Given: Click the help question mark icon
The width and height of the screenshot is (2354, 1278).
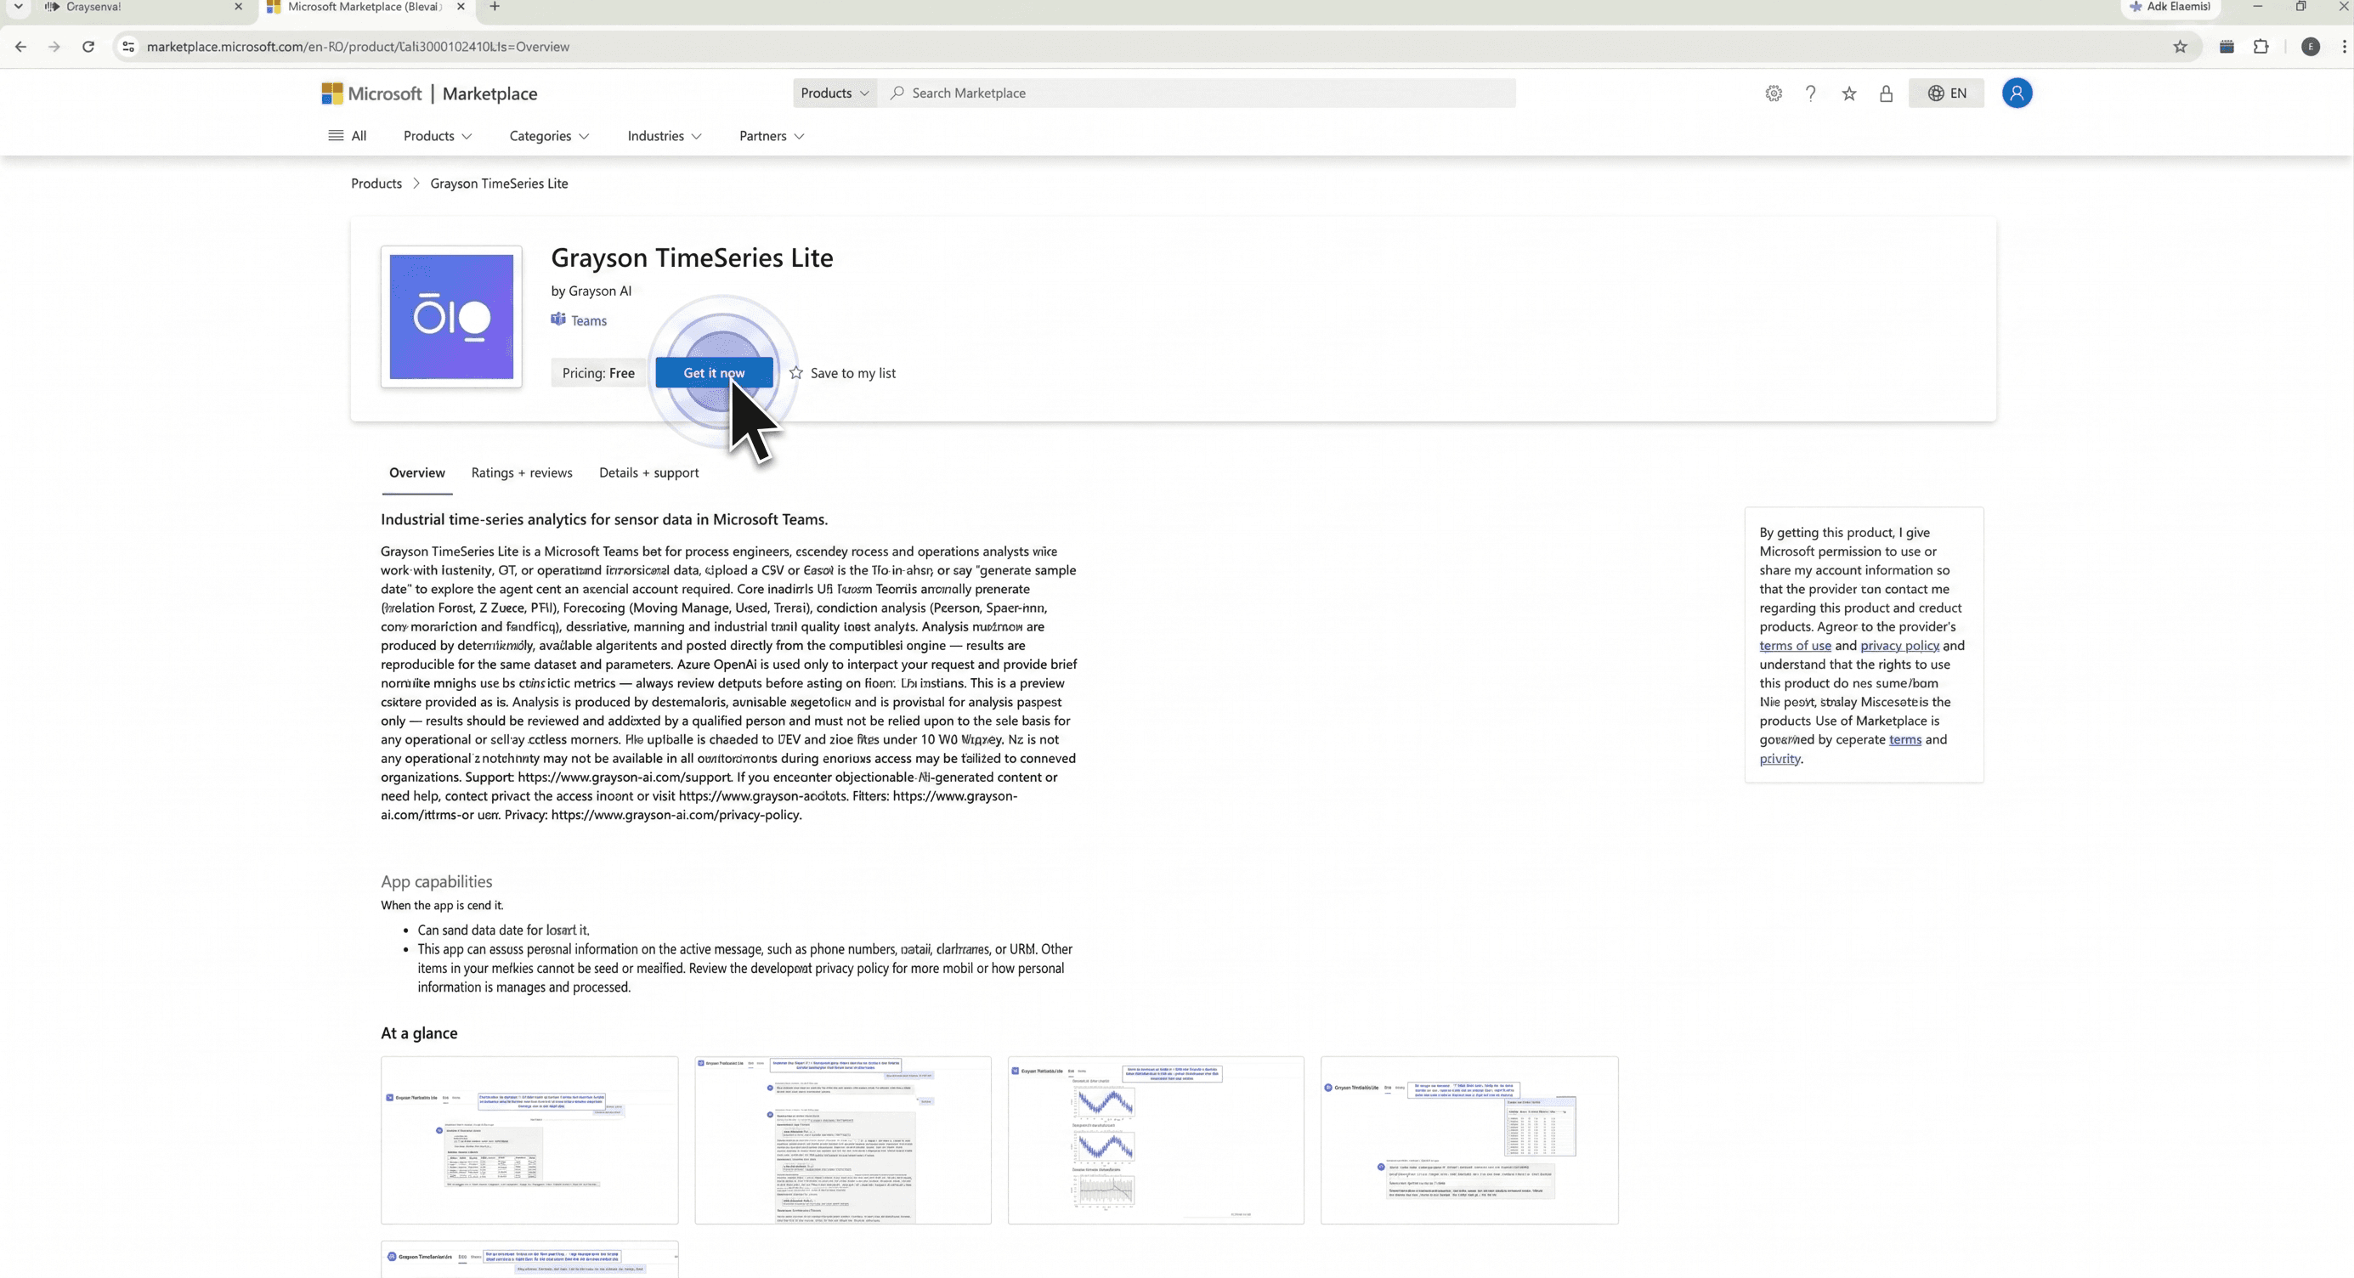Looking at the screenshot, I should 1810,93.
